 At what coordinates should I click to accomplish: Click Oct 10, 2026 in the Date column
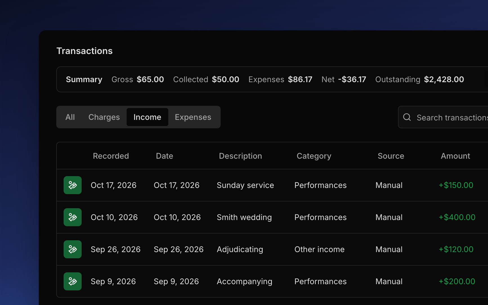coord(177,217)
